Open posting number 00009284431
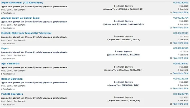Viewport: 190px width, 108px height. point(181,63)
